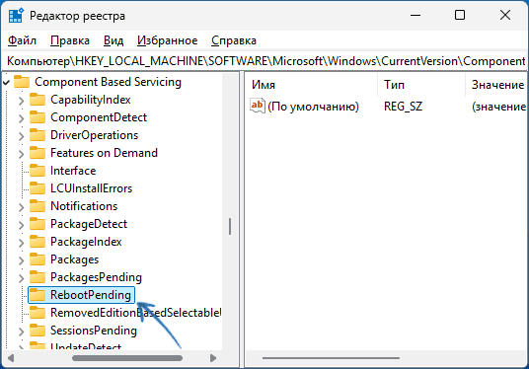This screenshot has width=529, height=369.
Task: Click the Component Based Servicing folder icon
Action: (x=22, y=82)
